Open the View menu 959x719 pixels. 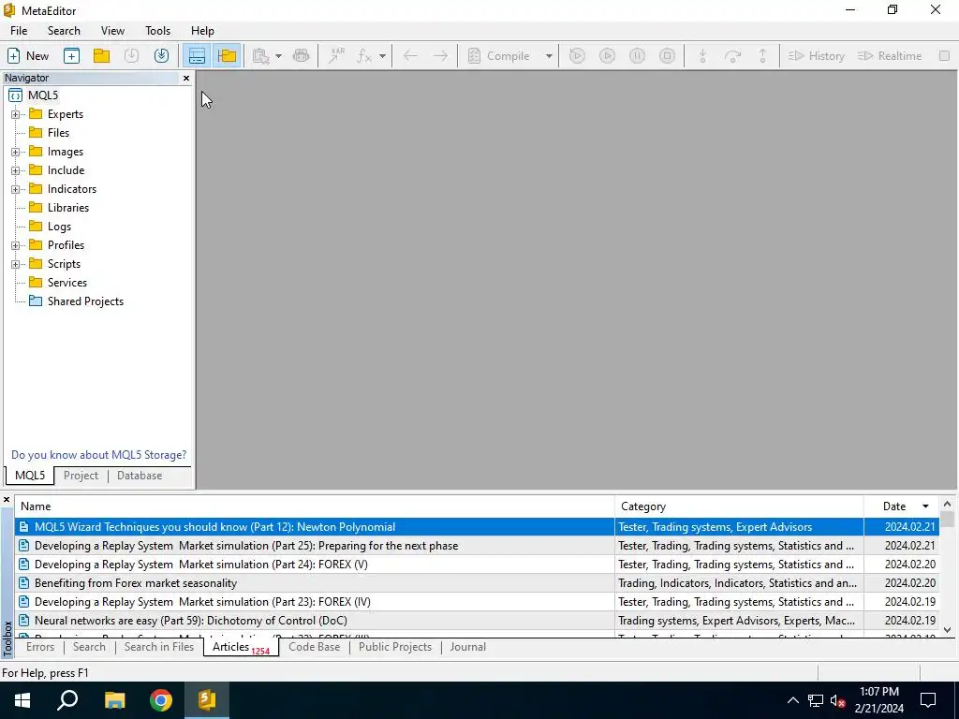[112, 31]
